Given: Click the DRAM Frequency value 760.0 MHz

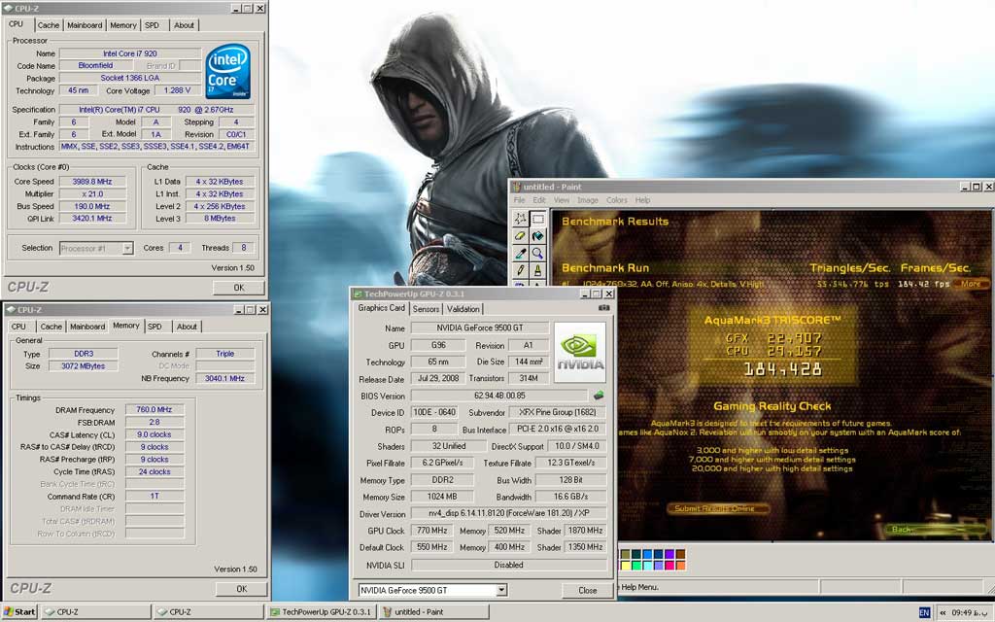Looking at the screenshot, I should [x=154, y=410].
